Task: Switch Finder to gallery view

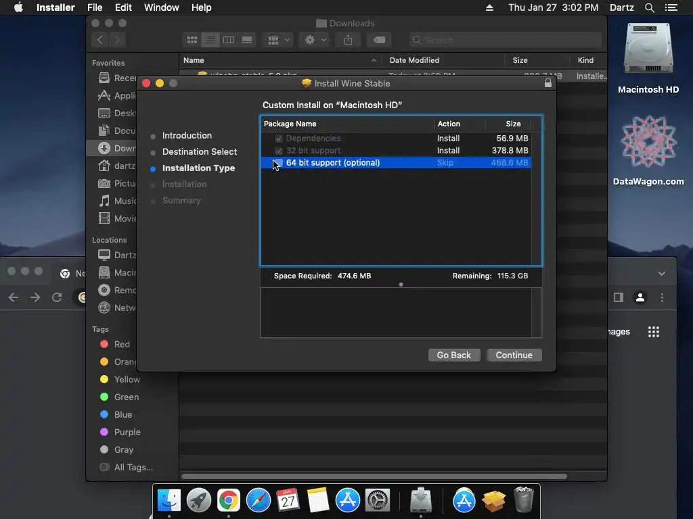Action: (247, 40)
